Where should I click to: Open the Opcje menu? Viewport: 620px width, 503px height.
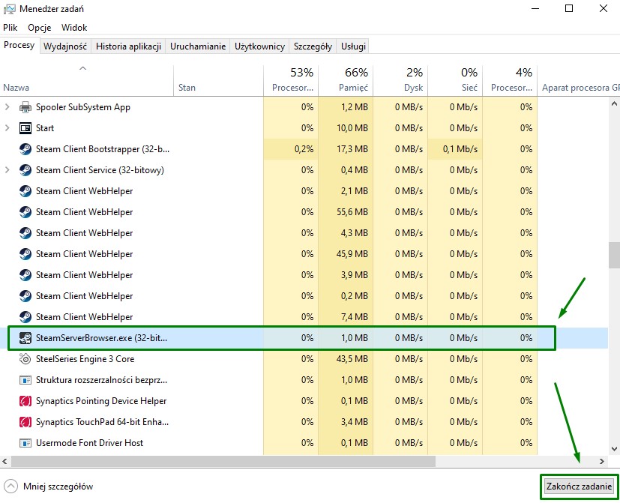tap(40, 28)
